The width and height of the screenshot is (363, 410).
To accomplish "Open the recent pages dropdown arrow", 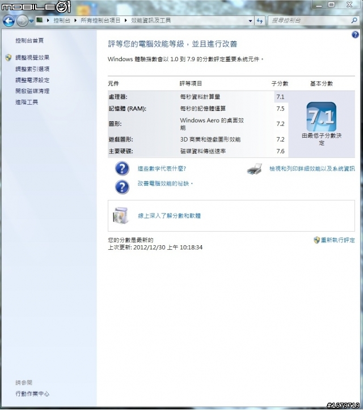I will click(31, 21).
